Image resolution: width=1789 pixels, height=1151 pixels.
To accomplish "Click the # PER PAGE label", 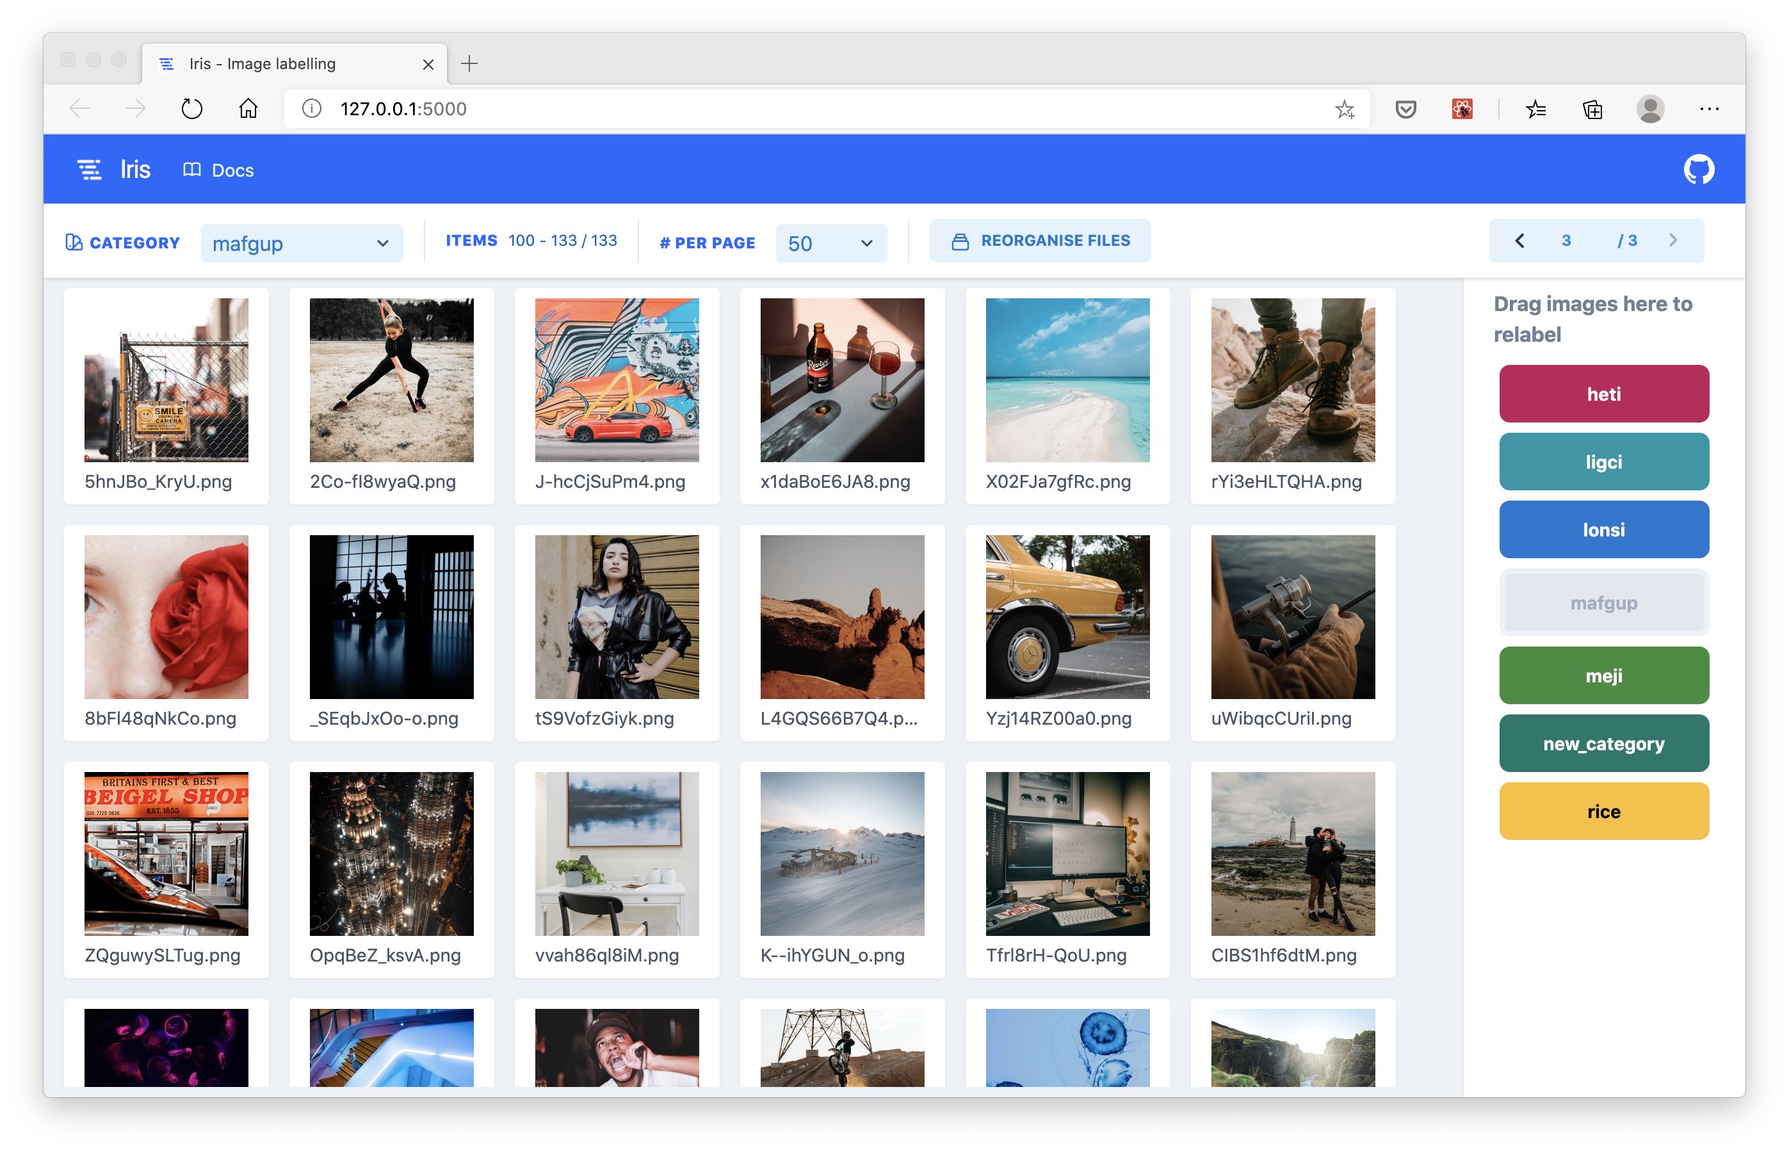I will pos(708,243).
